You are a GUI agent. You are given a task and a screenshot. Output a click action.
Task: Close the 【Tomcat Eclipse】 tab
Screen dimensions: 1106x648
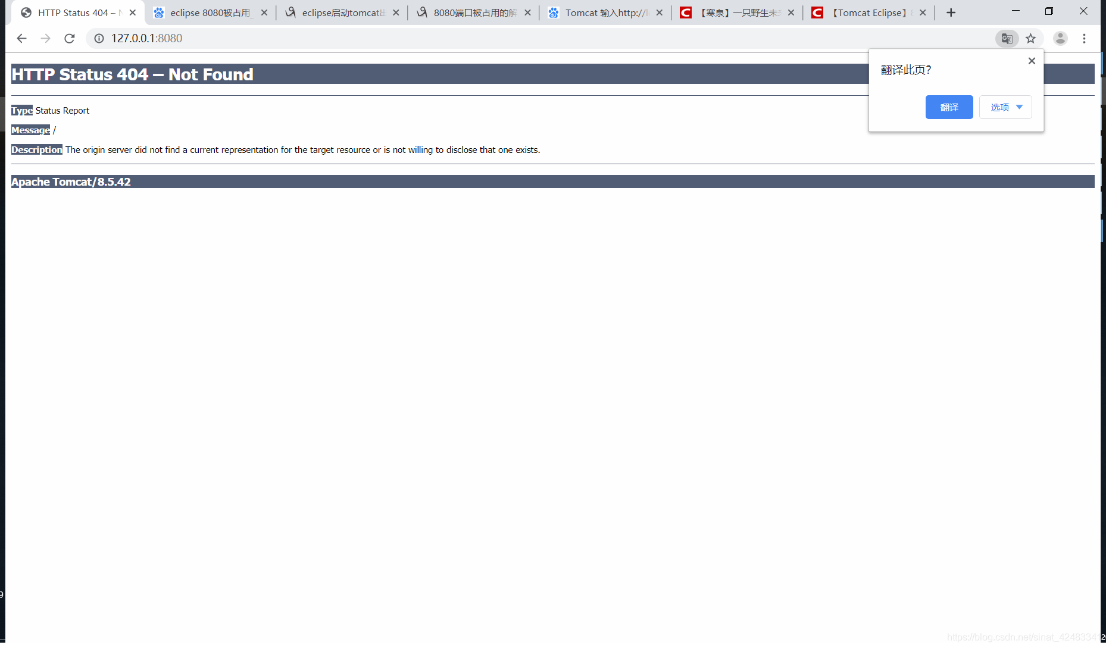[x=923, y=12]
